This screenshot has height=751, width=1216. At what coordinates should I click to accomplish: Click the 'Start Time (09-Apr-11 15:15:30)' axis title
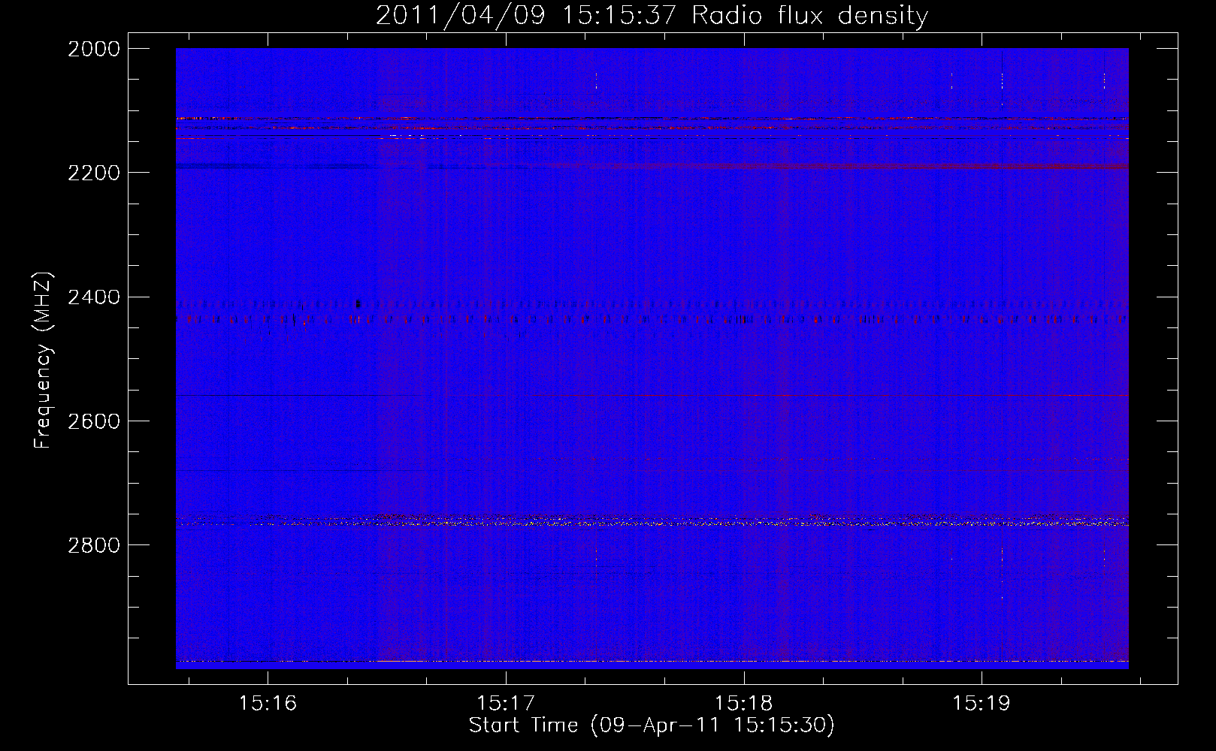click(x=652, y=725)
